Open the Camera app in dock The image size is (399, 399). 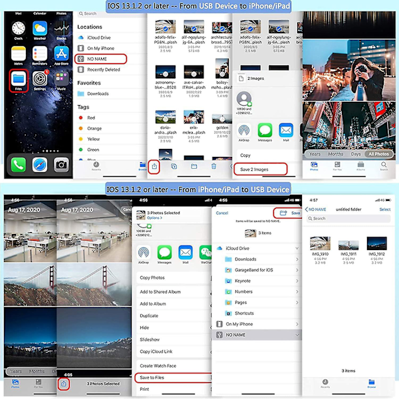click(61, 165)
